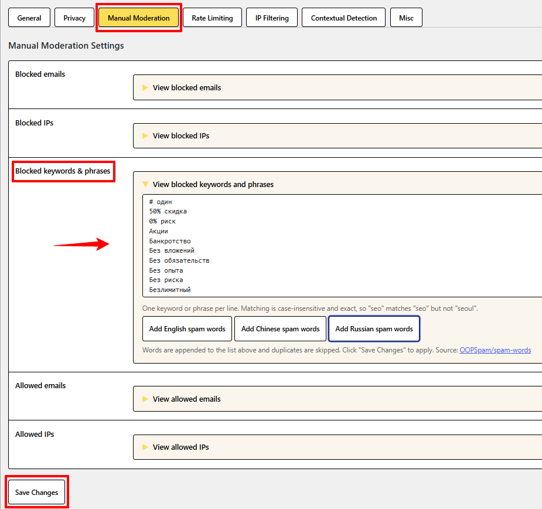
Task: Click the 'Без вложений' keyword line
Action: tap(172, 250)
